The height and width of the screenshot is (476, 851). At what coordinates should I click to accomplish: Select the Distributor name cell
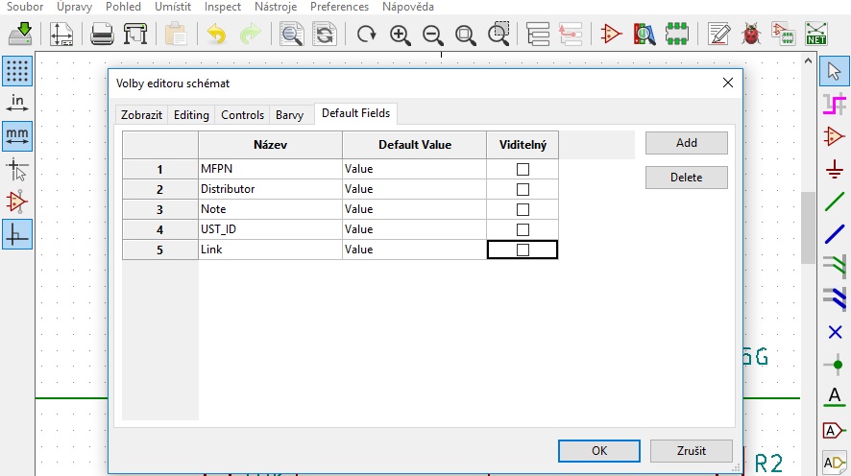[x=270, y=189]
